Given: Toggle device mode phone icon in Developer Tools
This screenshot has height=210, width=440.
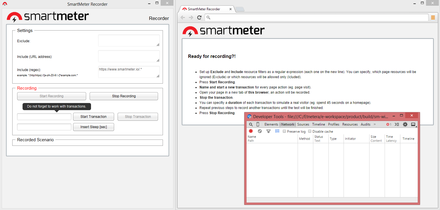Looking at the screenshot, I should click(258, 124).
